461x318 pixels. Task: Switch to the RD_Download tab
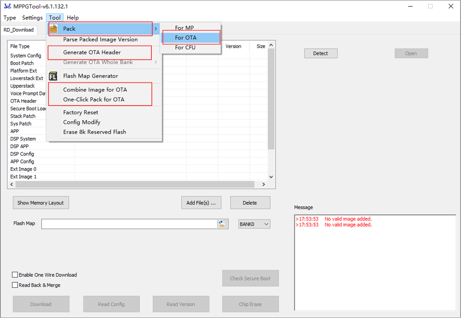click(19, 30)
